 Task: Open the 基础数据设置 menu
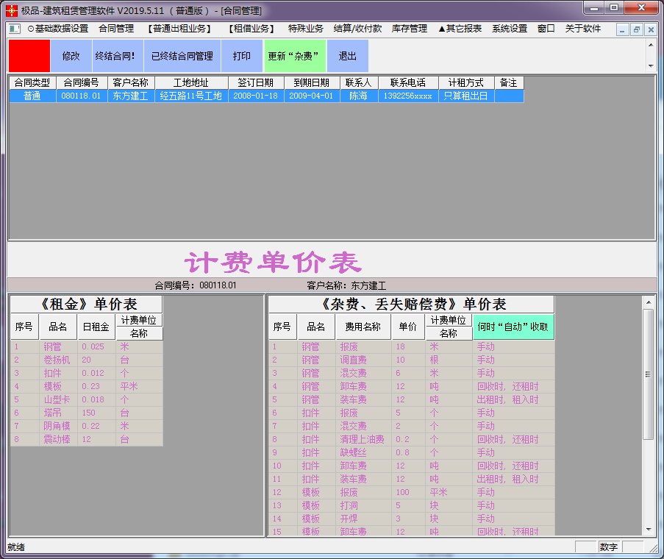[x=58, y=29]
